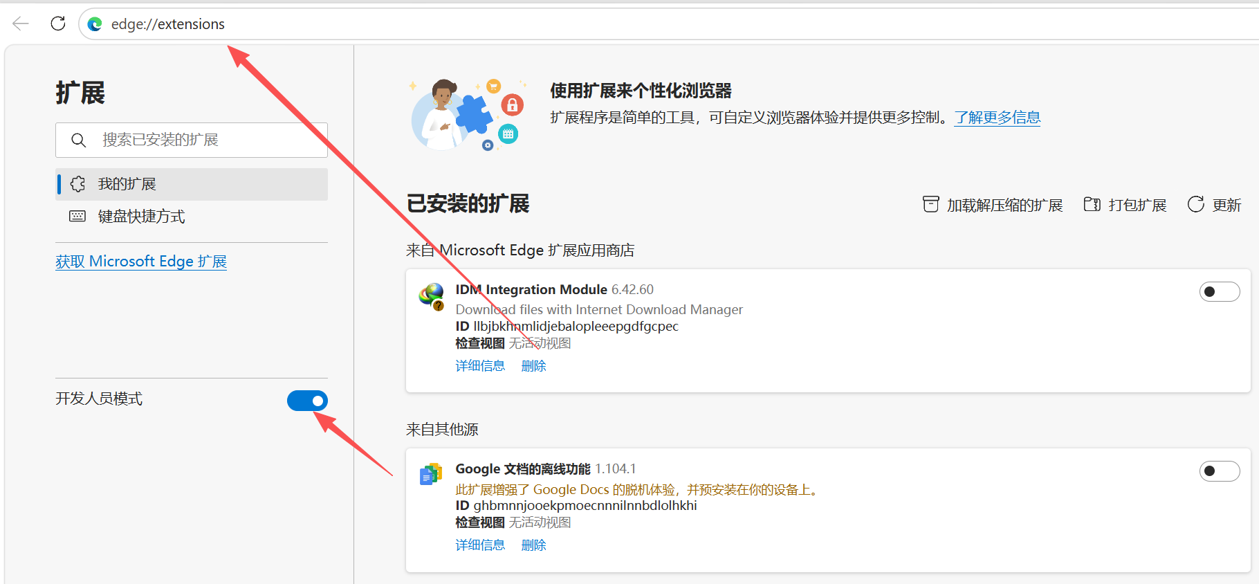Open the 获取 Microsoft Edge 扩展 link
Image resolution: width=1259 pixels, height=584 pixels.
(141, 262)
